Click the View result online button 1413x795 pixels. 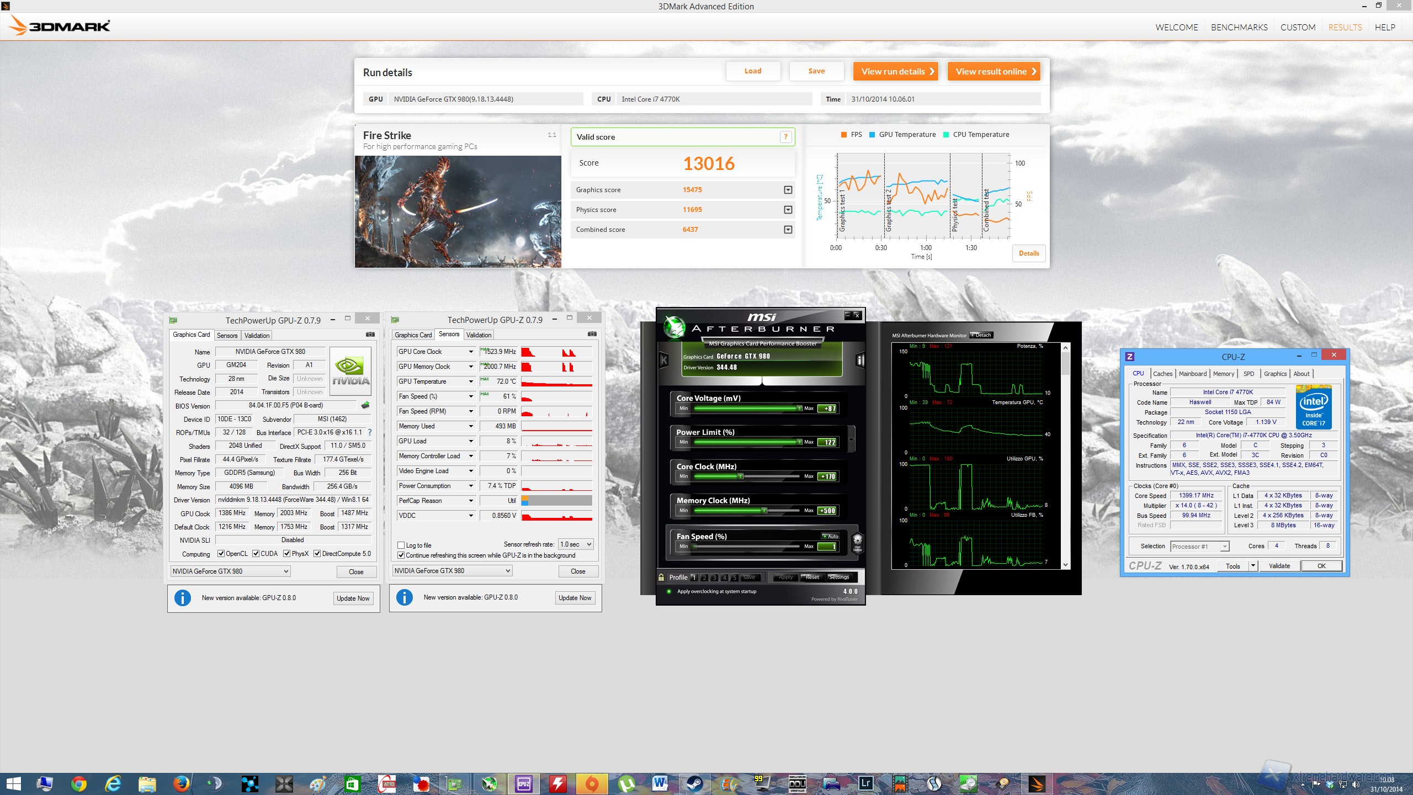click(x=994, y=71)
